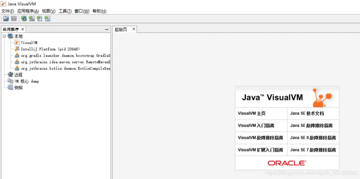360x179 pixels.
Task: Open the Java SE 技术文档 link
Action: tap(307, 113)
